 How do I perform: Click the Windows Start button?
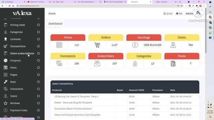tap(210, 2)
